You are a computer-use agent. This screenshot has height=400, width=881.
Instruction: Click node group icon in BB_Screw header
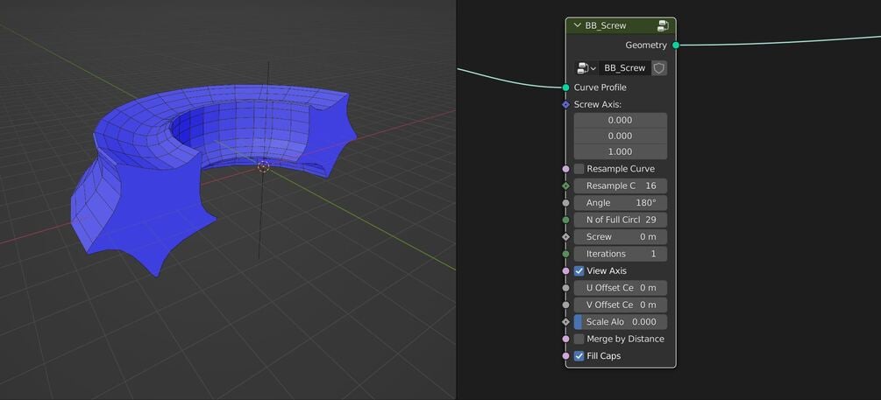pos(663,25)
